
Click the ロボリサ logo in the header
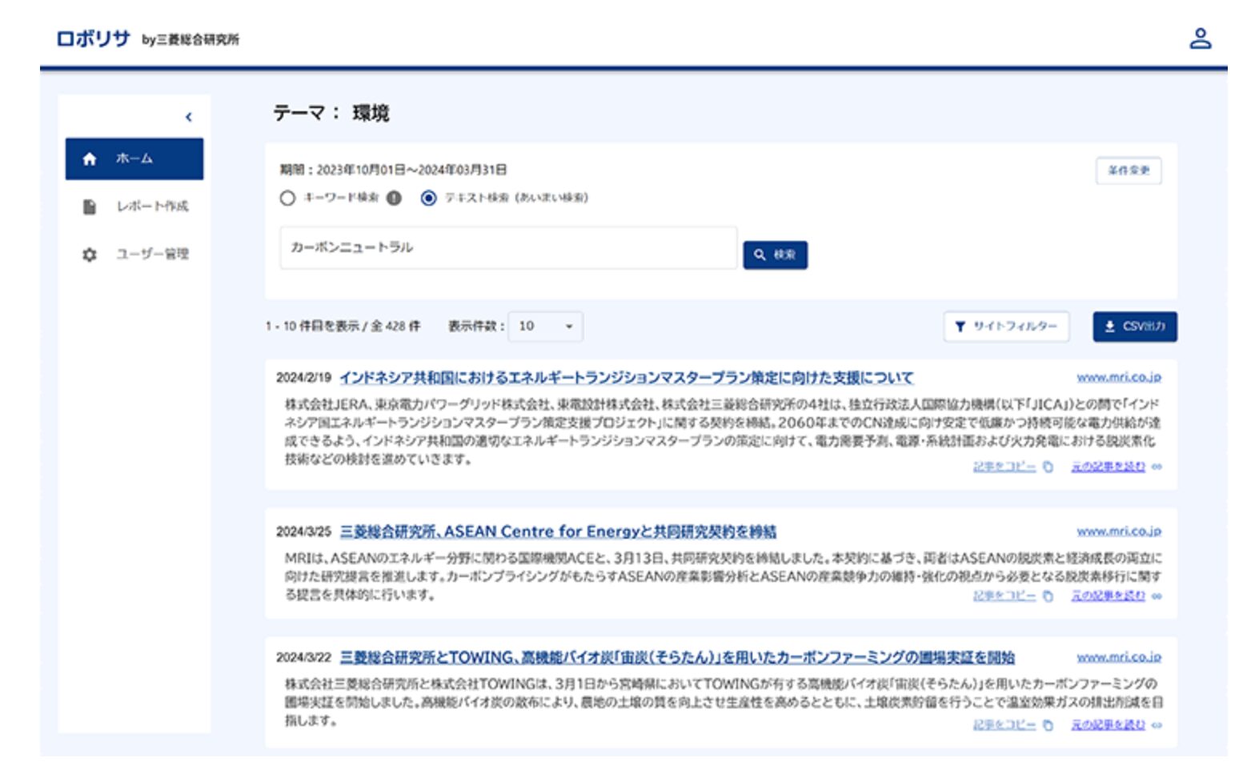coord(93,38)
